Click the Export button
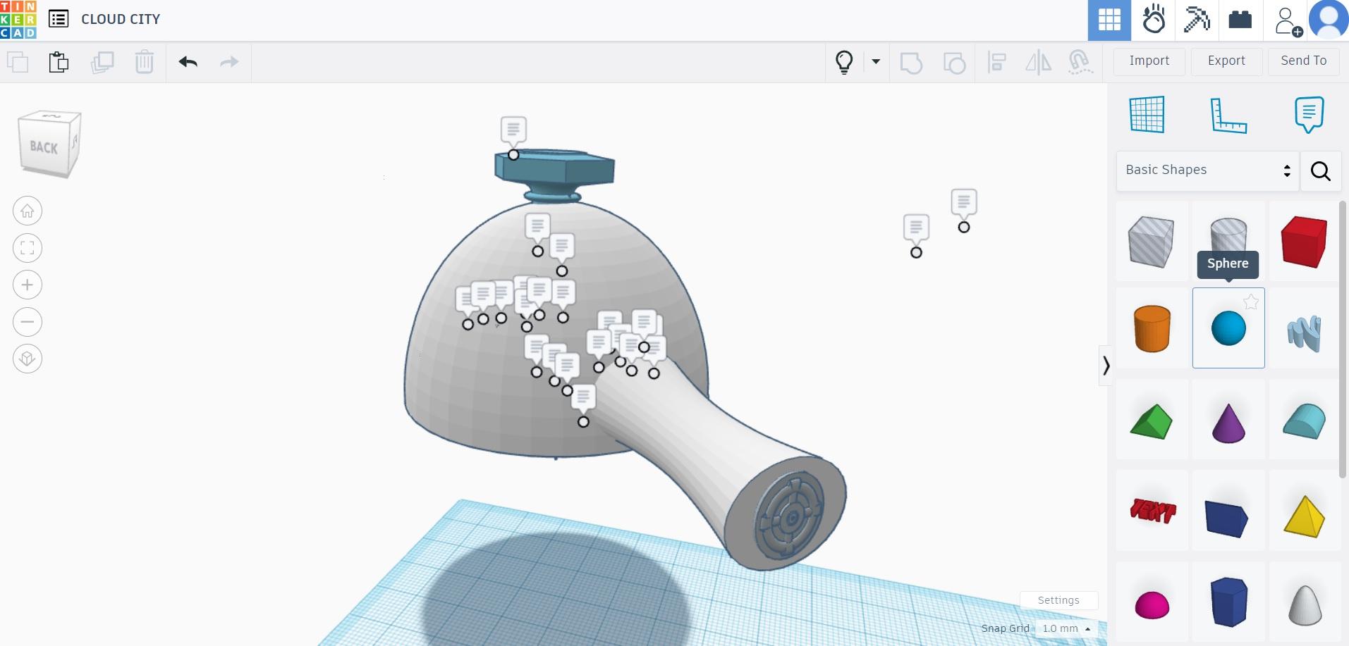 tap(1226, 61)
